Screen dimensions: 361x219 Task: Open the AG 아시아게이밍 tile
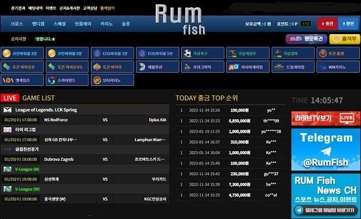248,67
